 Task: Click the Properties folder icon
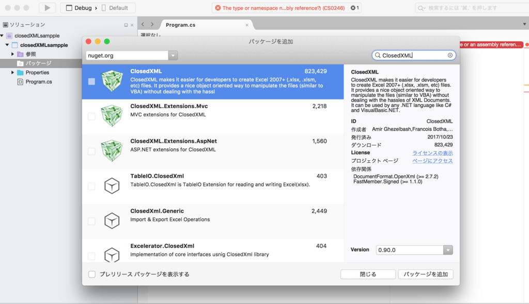click(x=20, y=72)
